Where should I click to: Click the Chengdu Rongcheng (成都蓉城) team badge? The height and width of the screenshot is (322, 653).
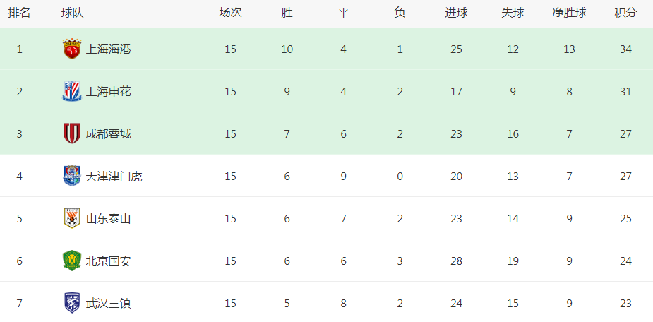tap(71, 134)
